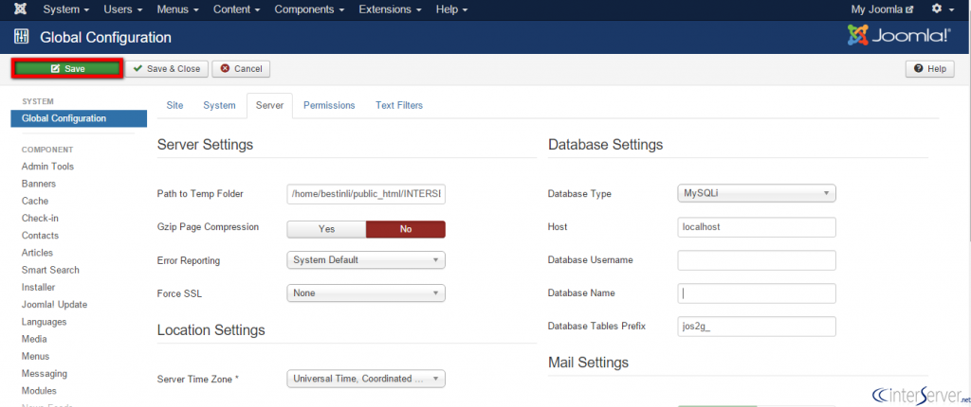The height and width of the screenshot is (407, 971).
Task: Click the Path to Temp Folder field
Action: (x=366, y=194)
